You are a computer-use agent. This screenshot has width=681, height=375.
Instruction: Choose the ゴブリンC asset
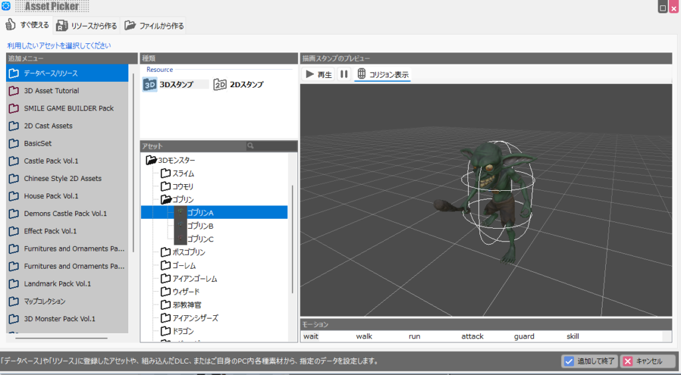200,239
